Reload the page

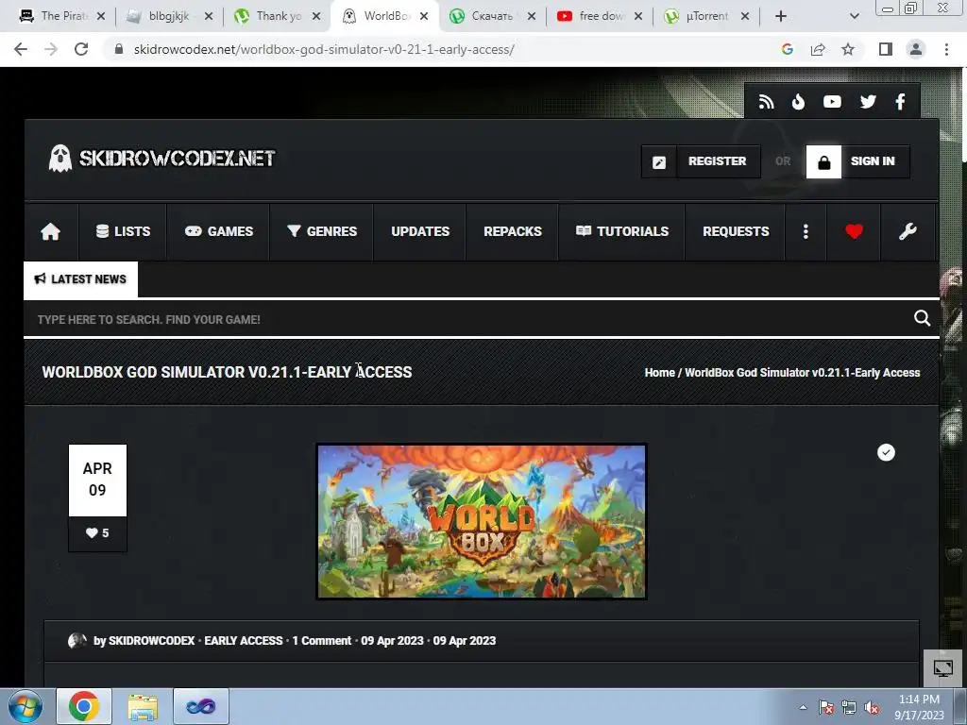pyautogui.click(x=81, y=49)
